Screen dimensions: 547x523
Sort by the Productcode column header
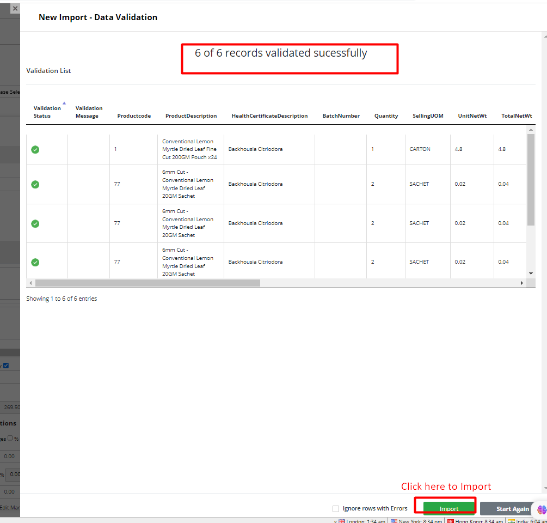[x=134, y=115]
